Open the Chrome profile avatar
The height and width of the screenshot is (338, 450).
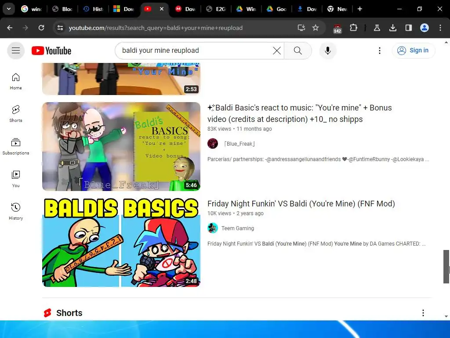(x=425, y=28)
